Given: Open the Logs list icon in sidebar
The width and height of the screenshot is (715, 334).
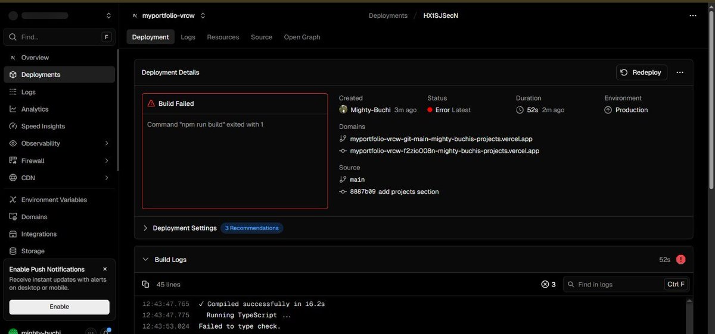Looking at the screenshot, I should pyautogui.click(x=13, y=92).
